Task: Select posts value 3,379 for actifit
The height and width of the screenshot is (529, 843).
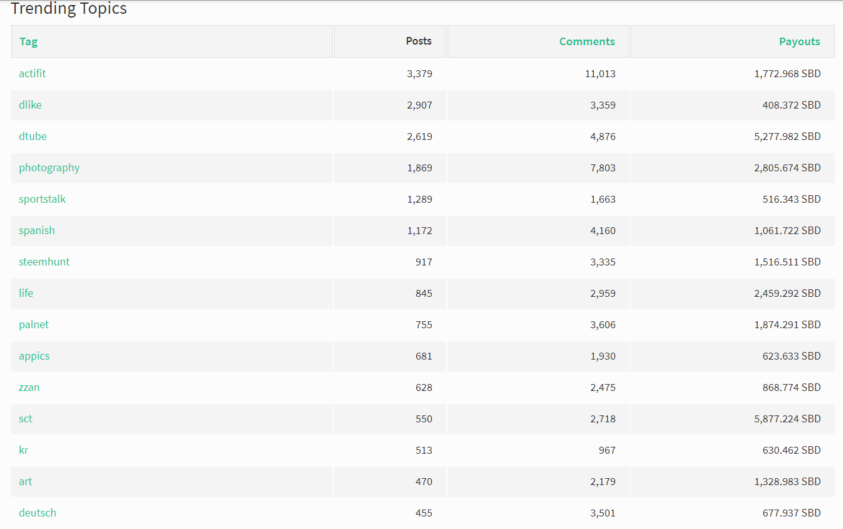Action: [x=419, y=73]
